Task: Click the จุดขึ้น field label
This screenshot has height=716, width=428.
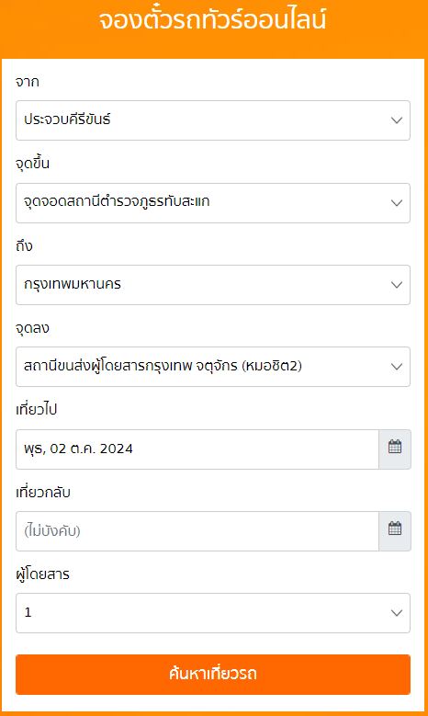Action: (32, 164)
